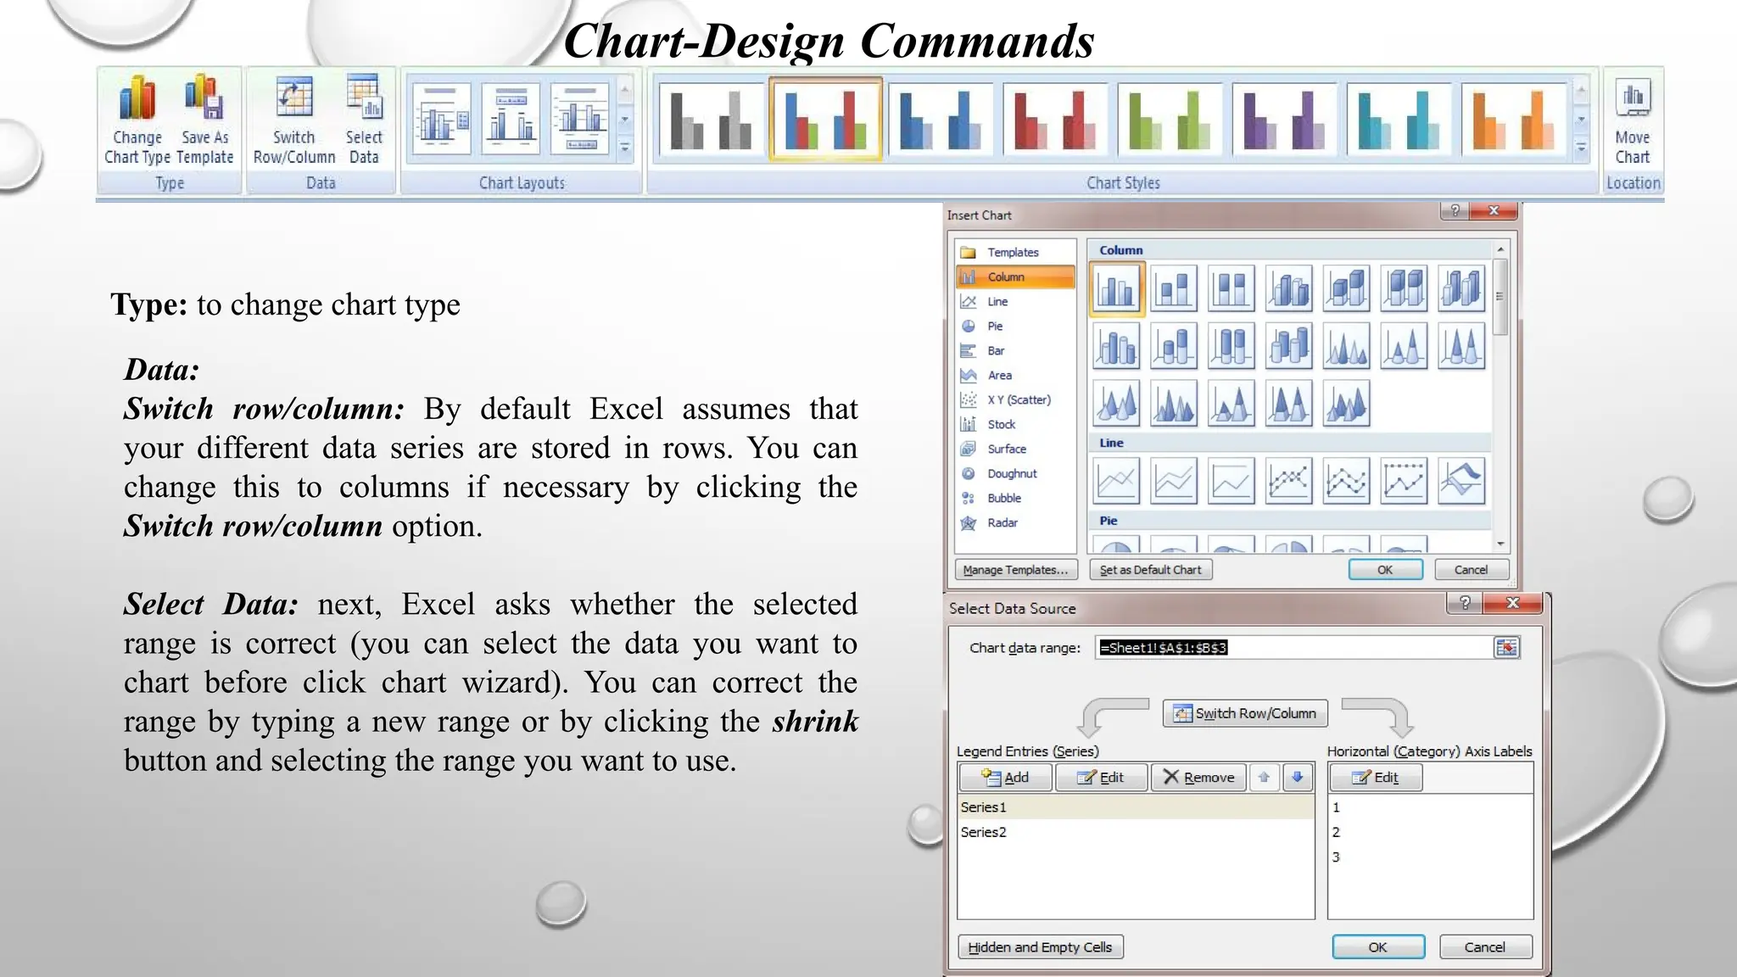Select Stock chart category
This screenshot has height=977, width=1737.
pos(1015,424)
